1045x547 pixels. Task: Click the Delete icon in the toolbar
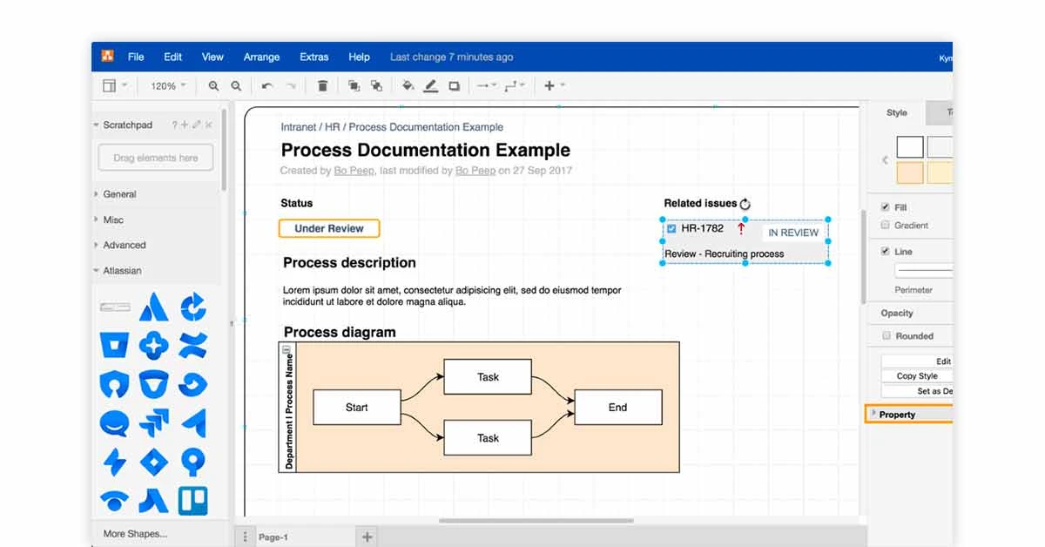coord(322,85)
